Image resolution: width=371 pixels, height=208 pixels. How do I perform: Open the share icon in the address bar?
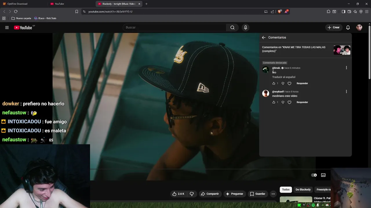pos(272,12)
